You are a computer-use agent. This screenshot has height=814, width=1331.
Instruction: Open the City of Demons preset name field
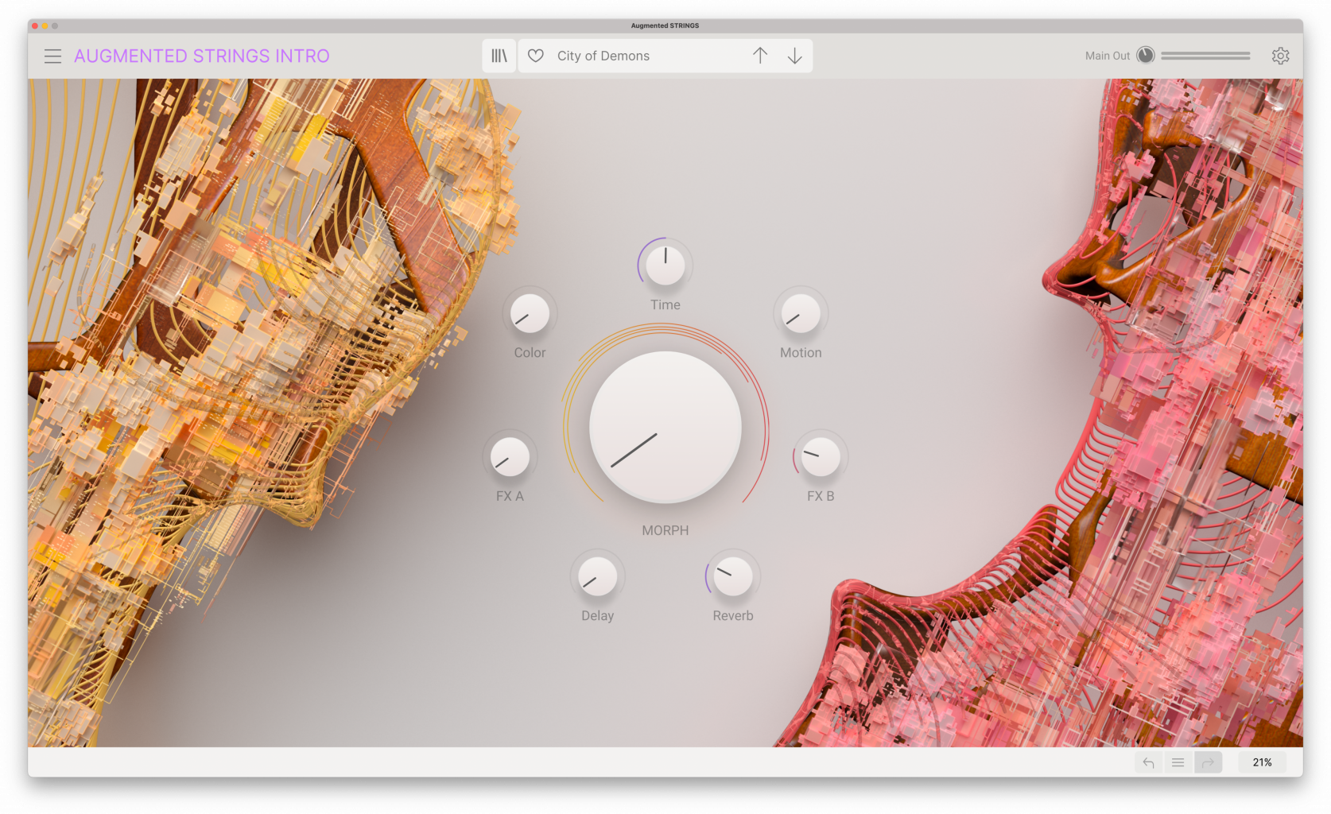pos(636,56)
